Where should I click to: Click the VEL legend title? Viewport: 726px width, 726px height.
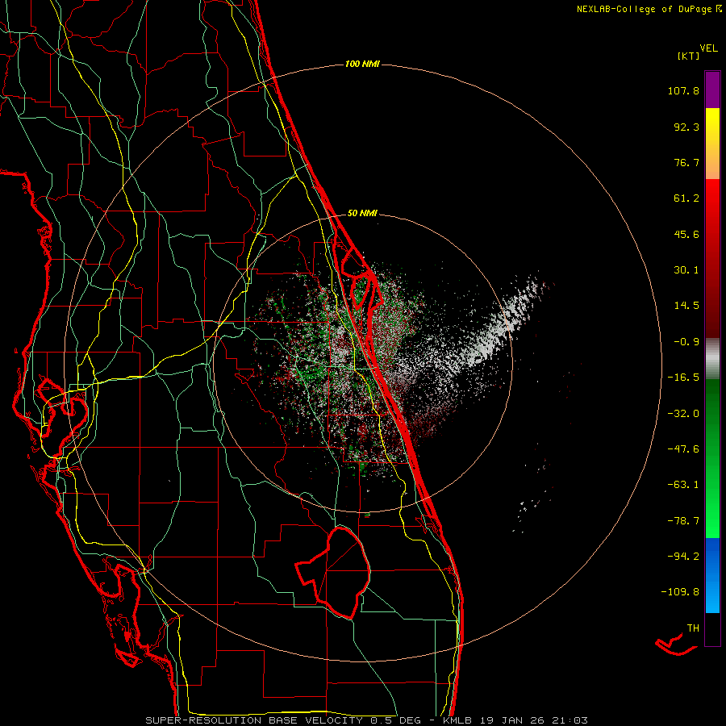[709, 48]
